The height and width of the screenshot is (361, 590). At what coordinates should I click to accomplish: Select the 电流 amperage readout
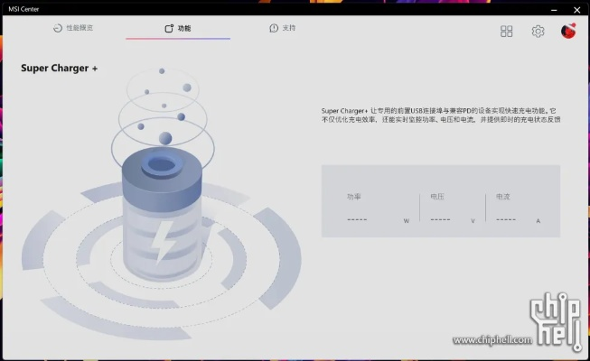[x=507, y=219]
